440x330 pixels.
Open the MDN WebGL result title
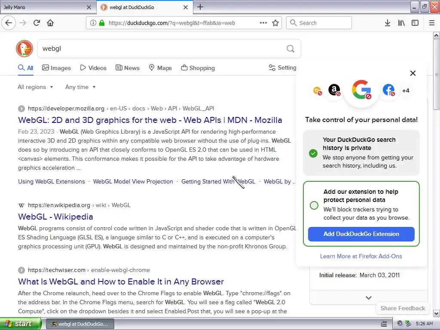(150, 120)
